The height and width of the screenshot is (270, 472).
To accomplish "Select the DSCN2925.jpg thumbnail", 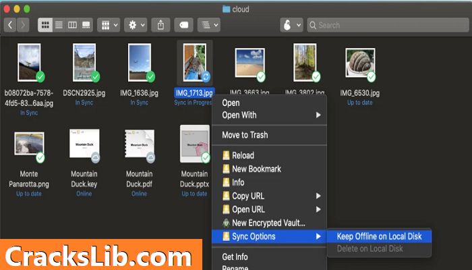I will tap(84, 62).
